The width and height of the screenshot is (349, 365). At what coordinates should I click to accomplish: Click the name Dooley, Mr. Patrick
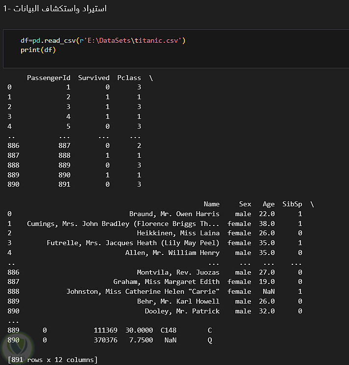click(x=182, y=311)
